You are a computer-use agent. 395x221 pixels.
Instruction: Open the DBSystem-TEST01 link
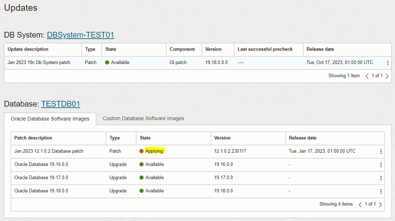pos(81,35)
